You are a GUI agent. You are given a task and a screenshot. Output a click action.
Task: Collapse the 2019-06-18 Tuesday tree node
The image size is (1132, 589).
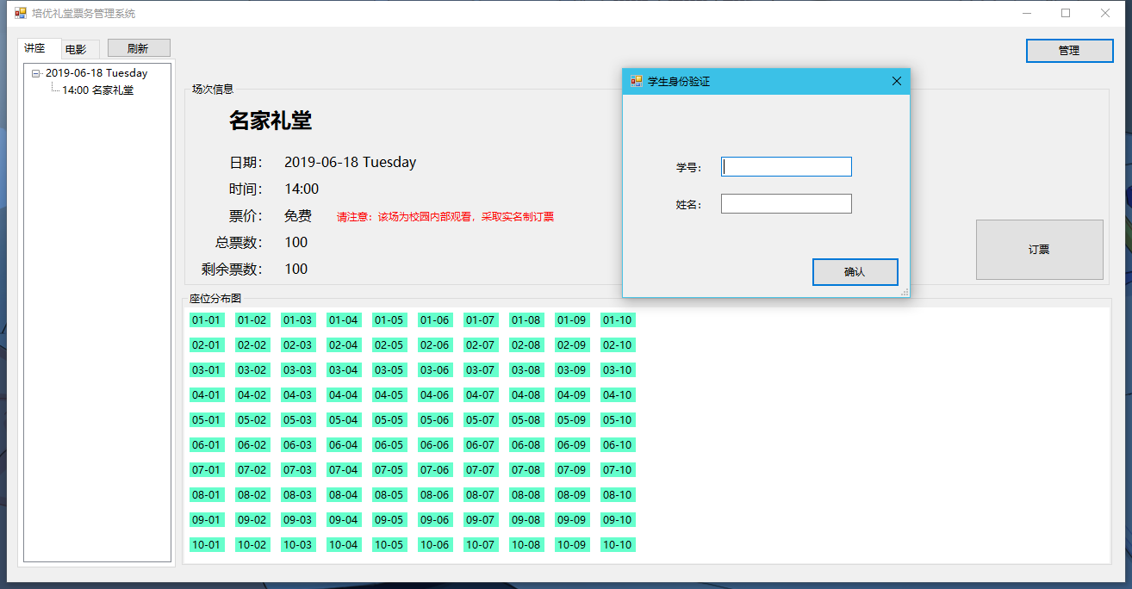[x=36, y=73]
